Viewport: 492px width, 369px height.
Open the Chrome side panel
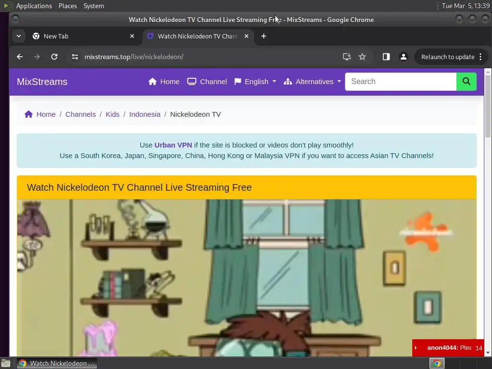pyautogui.click(x=386, y=57)
